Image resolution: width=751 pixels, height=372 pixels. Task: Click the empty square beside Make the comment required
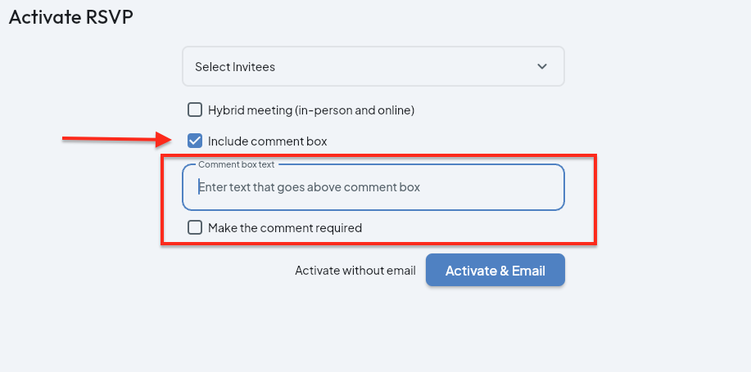tap(195, 227)
